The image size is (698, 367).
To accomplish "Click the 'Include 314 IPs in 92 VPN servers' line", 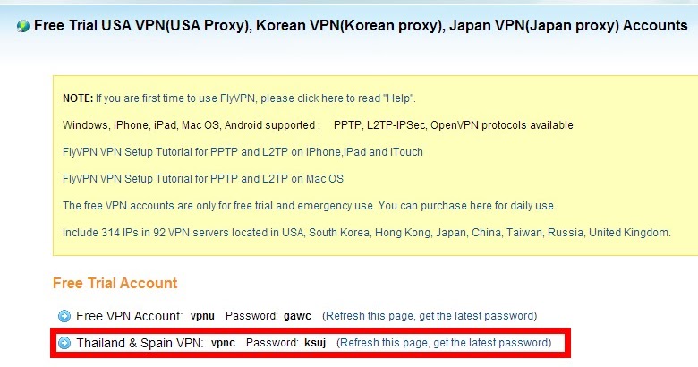I will (366, 233).
